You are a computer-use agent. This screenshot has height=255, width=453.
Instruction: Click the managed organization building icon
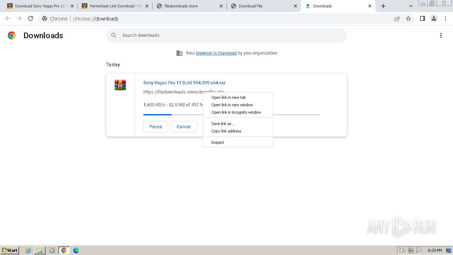(x=179, y=53)
